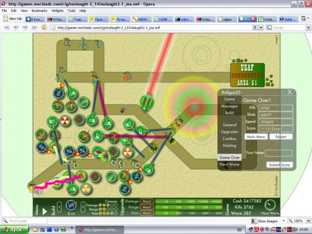
Task: Toggle Show Images button
Action: coord(265,221)
